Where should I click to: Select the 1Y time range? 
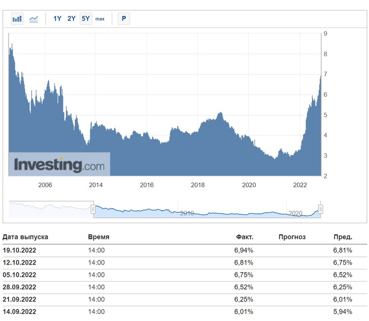(x=57, y=19)
